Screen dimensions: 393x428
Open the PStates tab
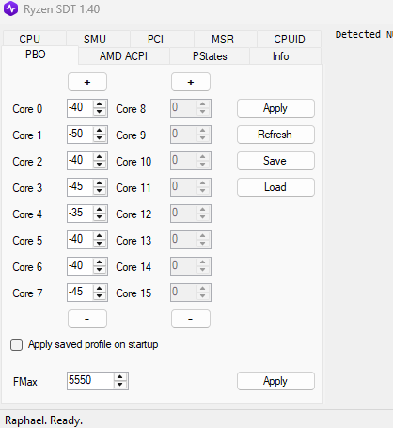(210, 56)
